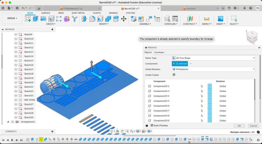
Task: Click the Insert image icon
Action: [x=220, y=19]
